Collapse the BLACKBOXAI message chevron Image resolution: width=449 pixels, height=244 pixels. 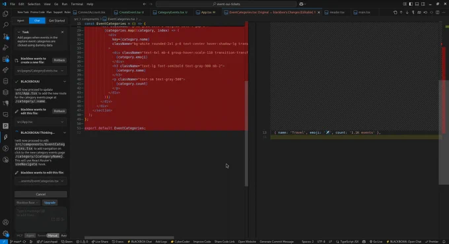coord(65,82)
